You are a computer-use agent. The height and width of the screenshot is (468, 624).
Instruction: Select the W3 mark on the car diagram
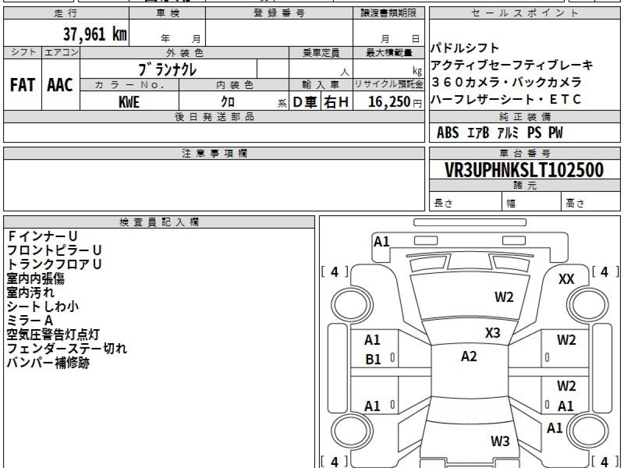(x=500, y=442)
